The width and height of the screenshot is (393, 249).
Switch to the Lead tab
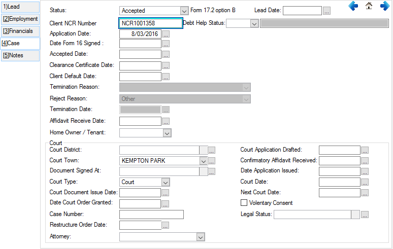pyautogui.click(x=20, y=7)
